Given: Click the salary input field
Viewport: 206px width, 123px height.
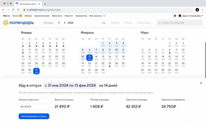Looking at the screenshot, I should click(x=34, y=107).
